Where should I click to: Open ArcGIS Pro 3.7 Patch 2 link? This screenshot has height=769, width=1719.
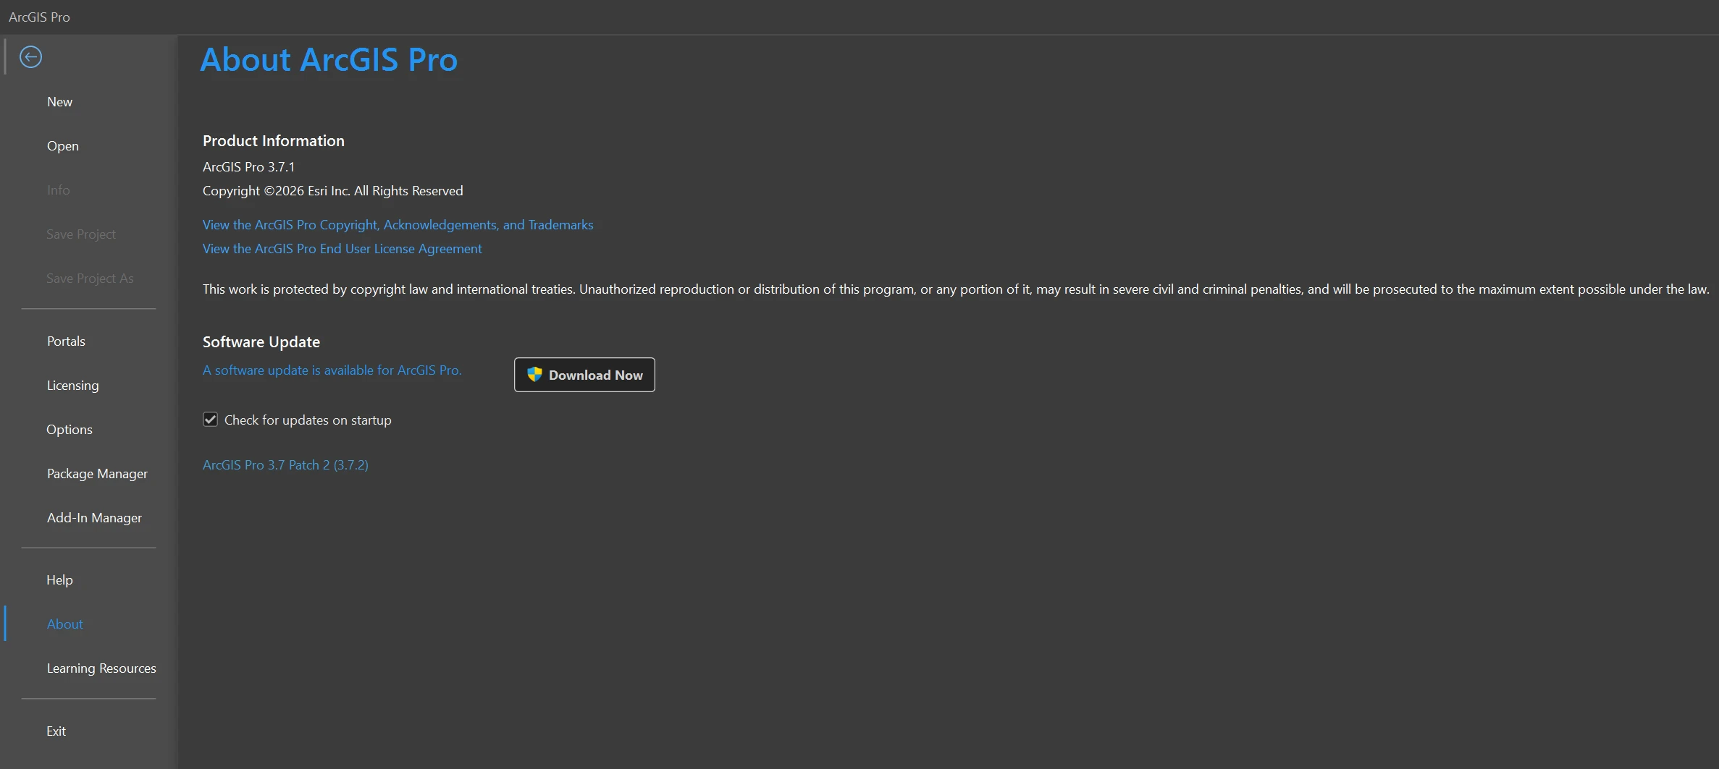click(285, 465)
